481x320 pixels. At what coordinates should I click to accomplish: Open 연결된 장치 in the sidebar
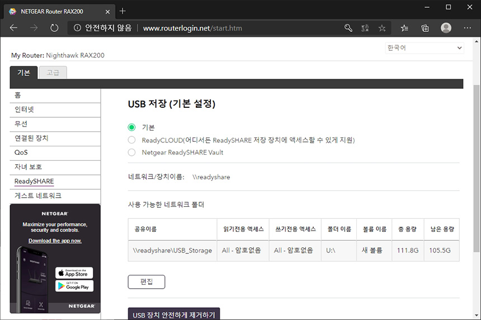(x=55, y=138)
